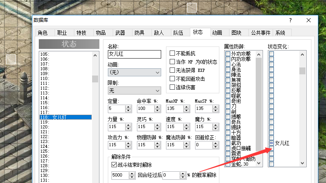Decrease 灵巧 % with down arrow
The image size is (326, 183).
pyautogui.click(x=158, y=128)
